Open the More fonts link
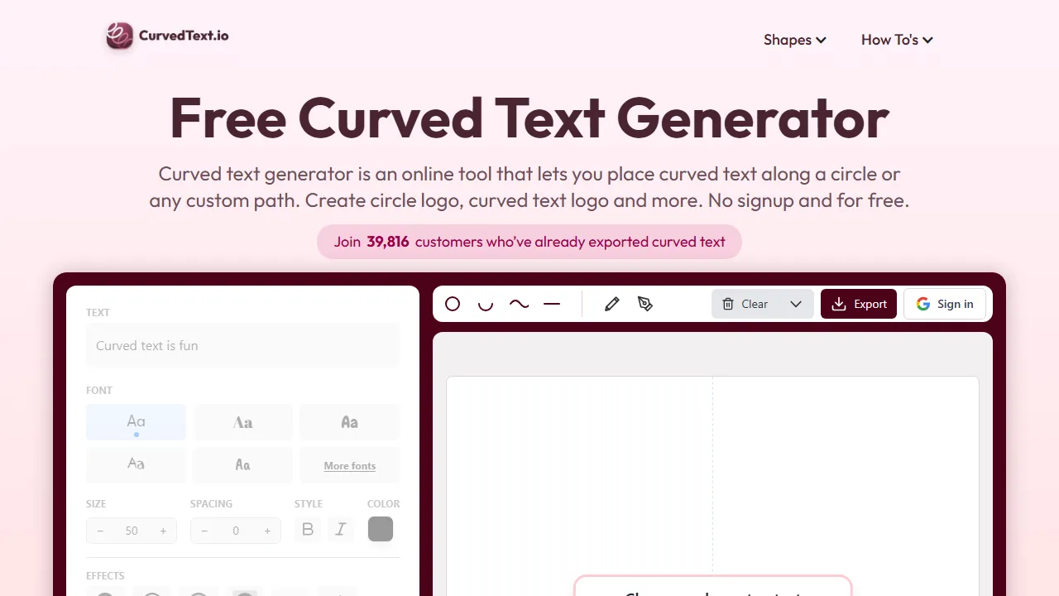The image size is (1059, 596). (x=349, y=465)
